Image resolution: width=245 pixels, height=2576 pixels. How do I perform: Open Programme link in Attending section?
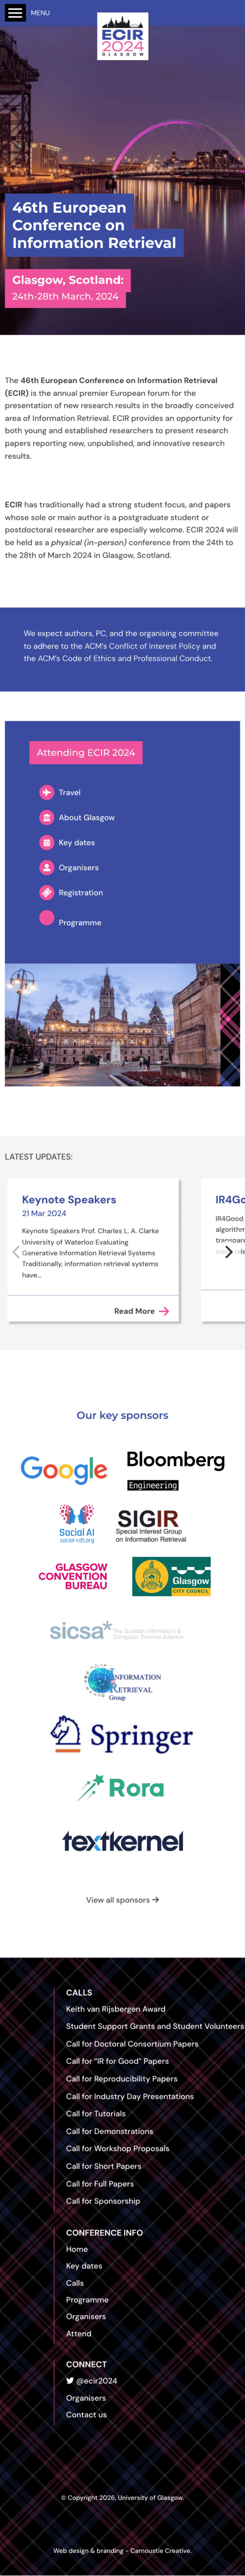(80, 922)
